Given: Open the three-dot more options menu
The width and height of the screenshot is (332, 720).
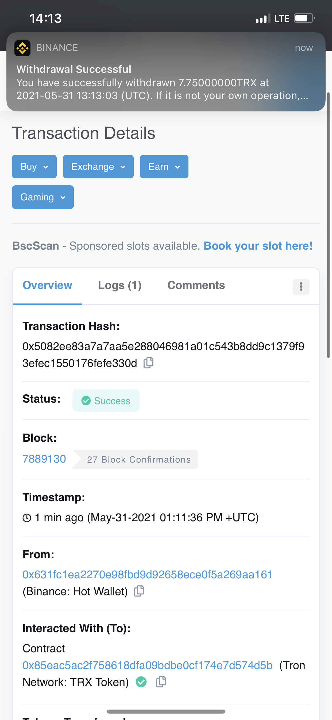Looking at the screenshot, I should click(x=301, y=287).
